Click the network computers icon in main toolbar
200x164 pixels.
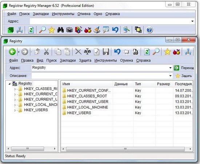[19, 30]
